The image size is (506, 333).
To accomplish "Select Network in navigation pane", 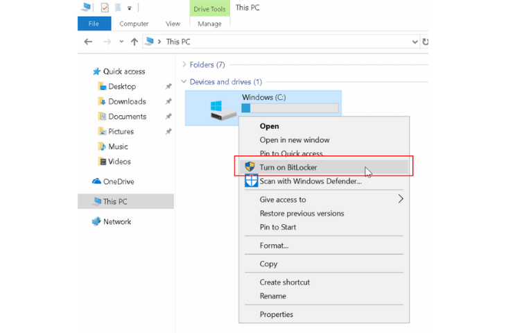I will point(117,221).
